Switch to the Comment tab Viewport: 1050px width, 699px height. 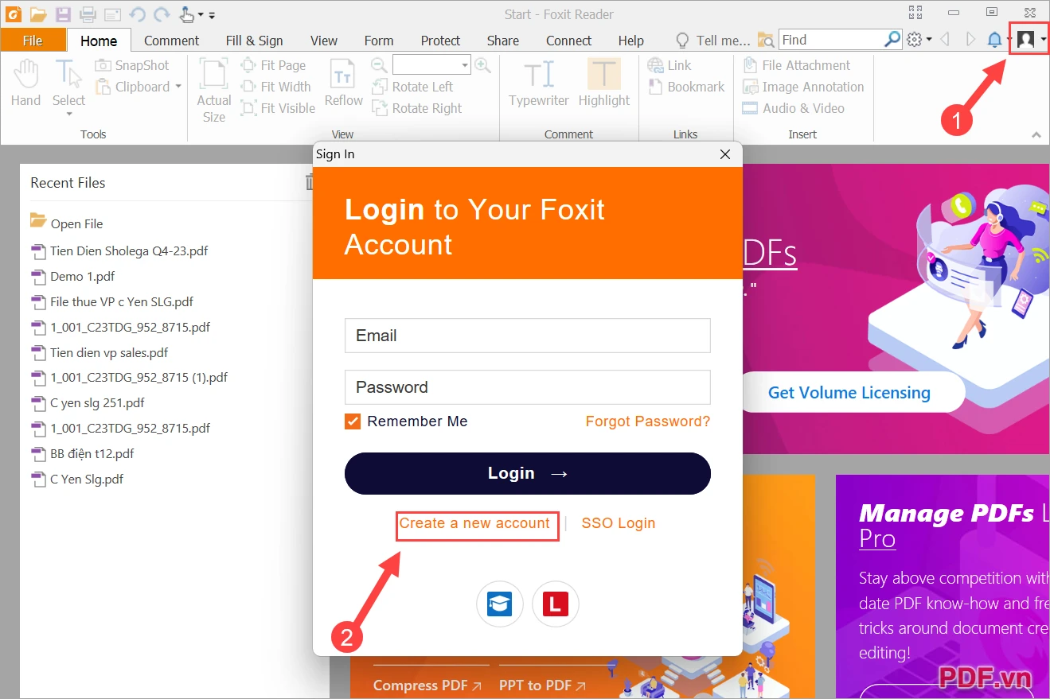click(171, 41)
